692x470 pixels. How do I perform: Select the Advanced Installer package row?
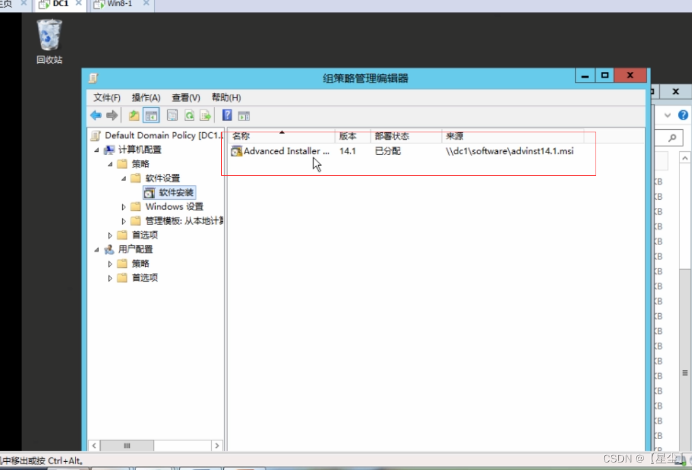[402, 151]
